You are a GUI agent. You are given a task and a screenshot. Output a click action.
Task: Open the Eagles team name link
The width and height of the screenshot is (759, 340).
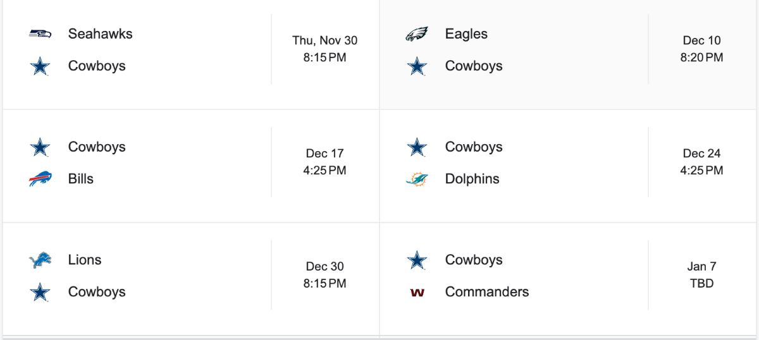point(466,33)
